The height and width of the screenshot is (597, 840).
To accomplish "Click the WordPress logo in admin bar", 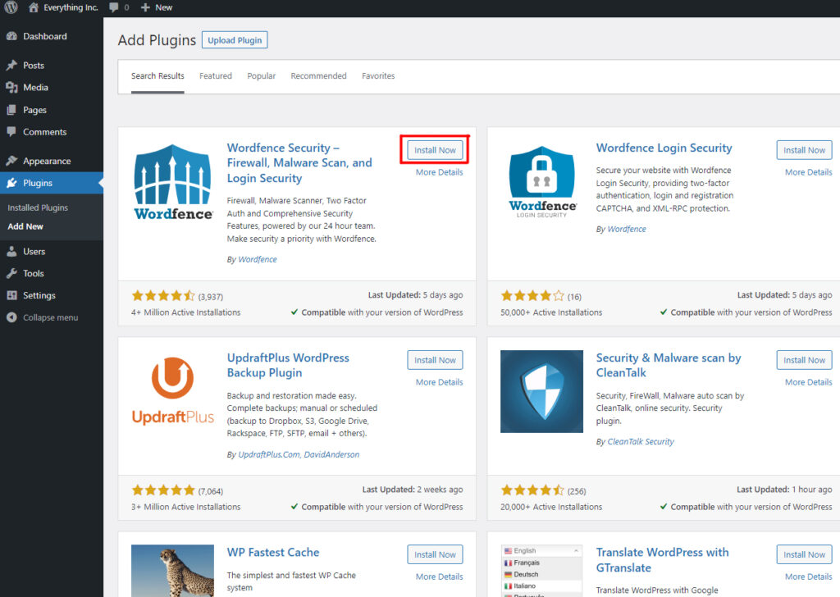I will pos(10,7).
